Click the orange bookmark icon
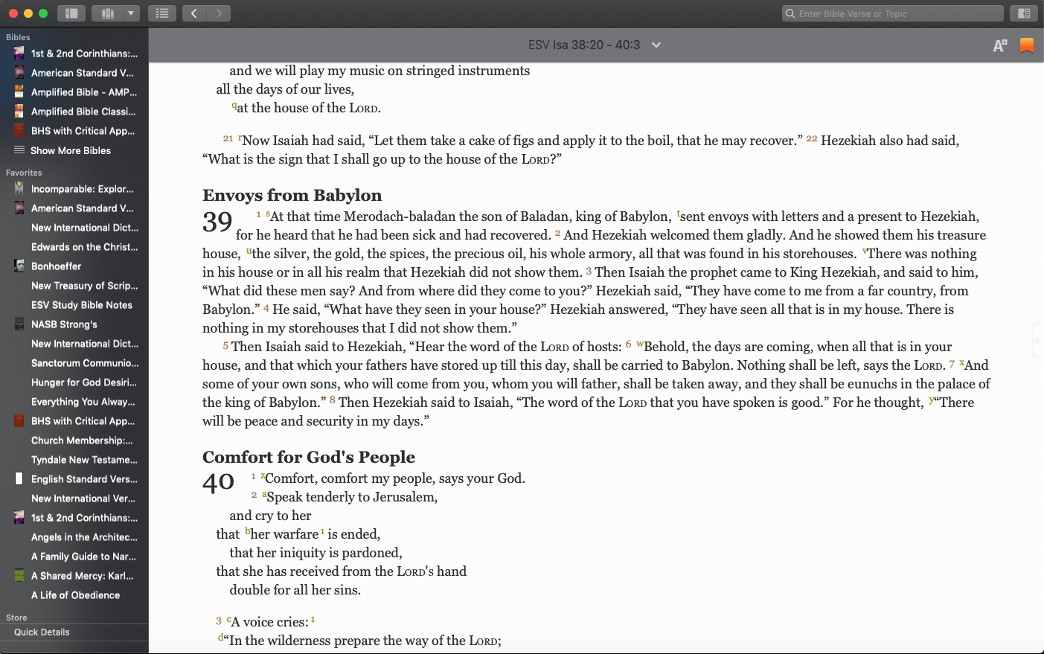The height and width of the screenshot is (654, 1044). [x=1027, y=45]
